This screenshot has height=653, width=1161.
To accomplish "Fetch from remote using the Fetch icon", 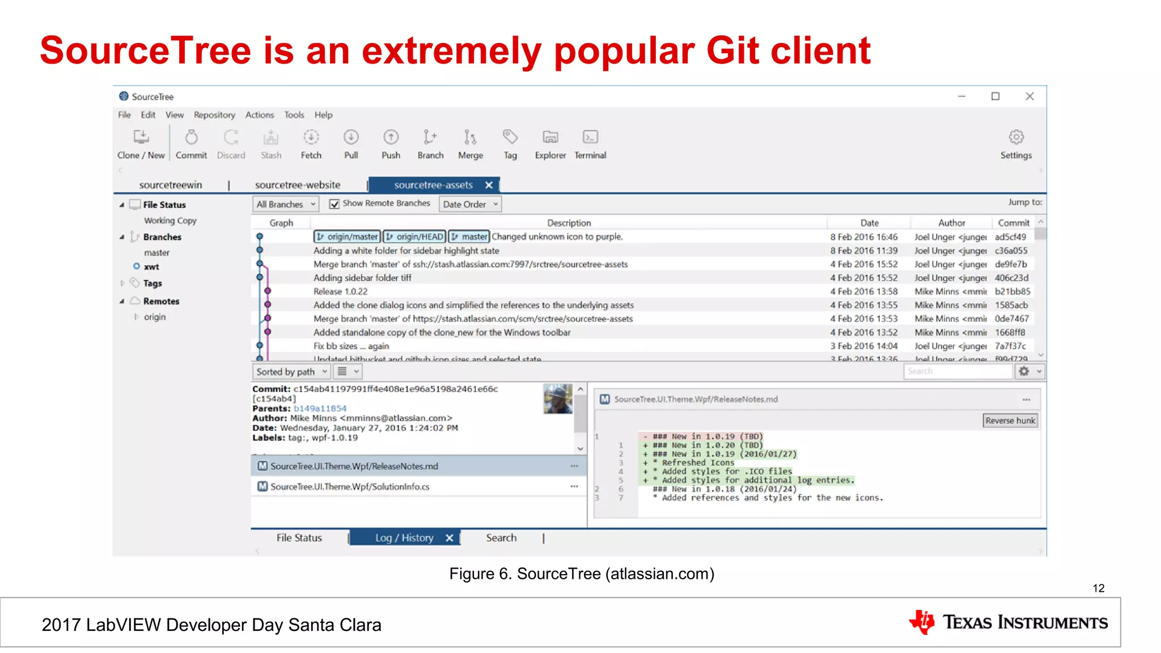I will click(x=311, y=137).
